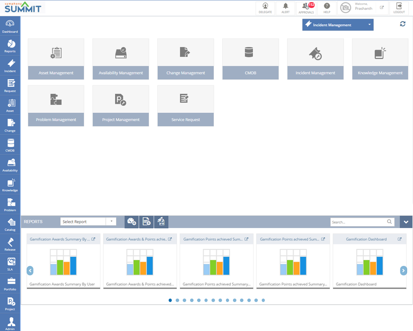The image size is (413, 331).
Task: Open the Dashboard sidebar icon
Action: (10, 26)
